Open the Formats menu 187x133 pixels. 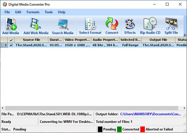click(x=33, y=12)
